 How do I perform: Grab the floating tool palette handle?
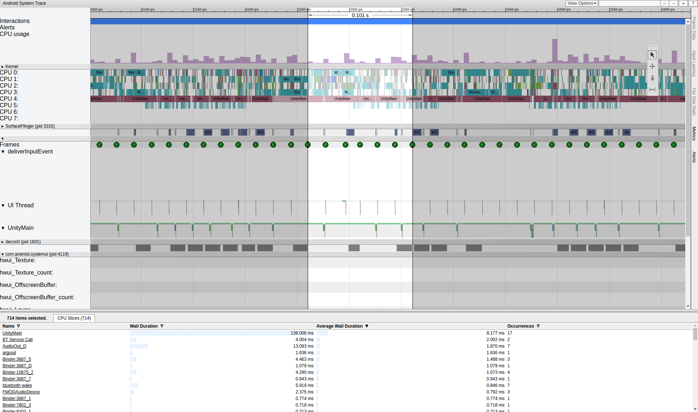coord(652,47)
